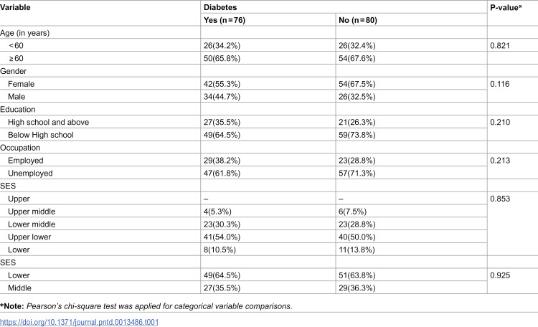
Task: Click the Diabetes column header
Action: pos(221,6)
